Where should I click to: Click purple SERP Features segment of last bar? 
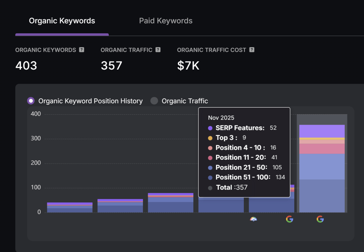[322, 131]
